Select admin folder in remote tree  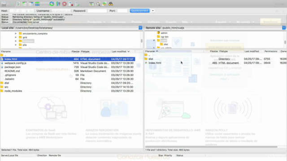pyautogui.click(x=164, y=33)
